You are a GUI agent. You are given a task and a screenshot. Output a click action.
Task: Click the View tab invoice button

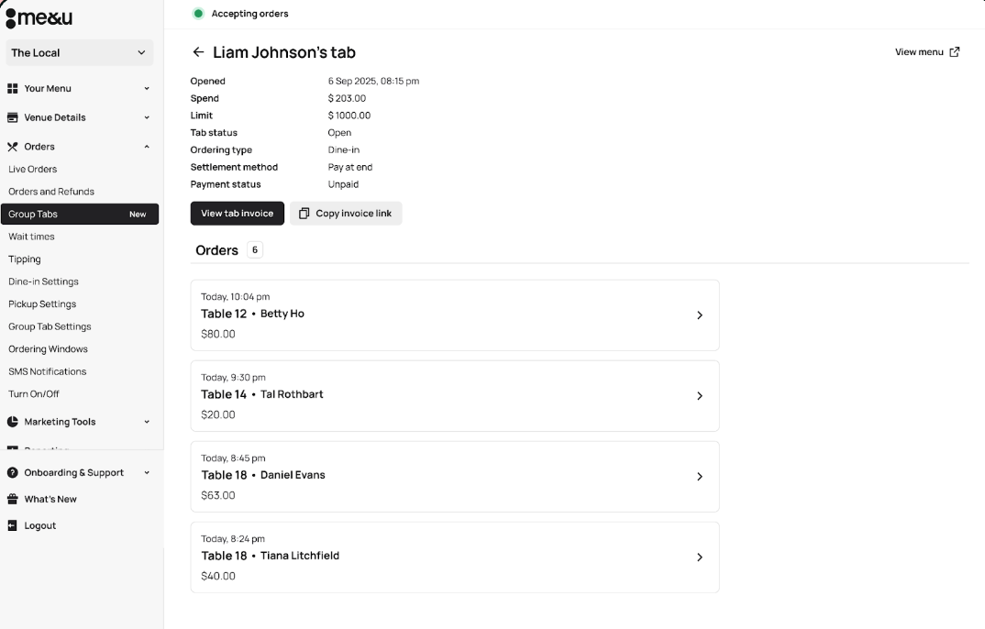click(x=237, y=214)
